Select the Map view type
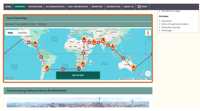This screenshot has height=111, width=200. point(10,33)
